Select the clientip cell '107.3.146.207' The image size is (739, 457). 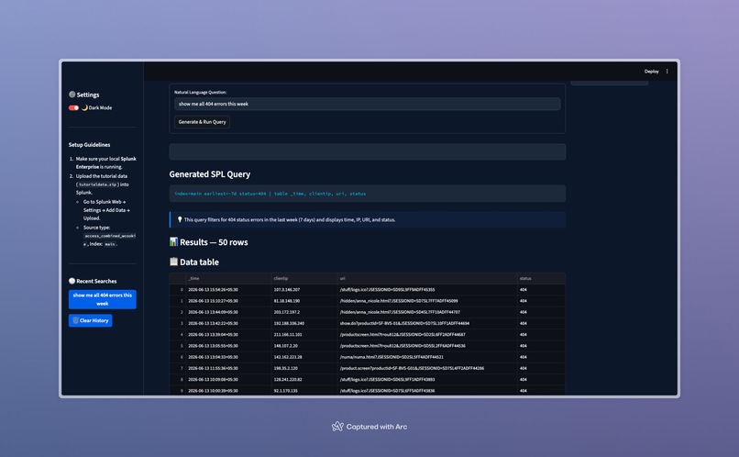tap(304, 290)
